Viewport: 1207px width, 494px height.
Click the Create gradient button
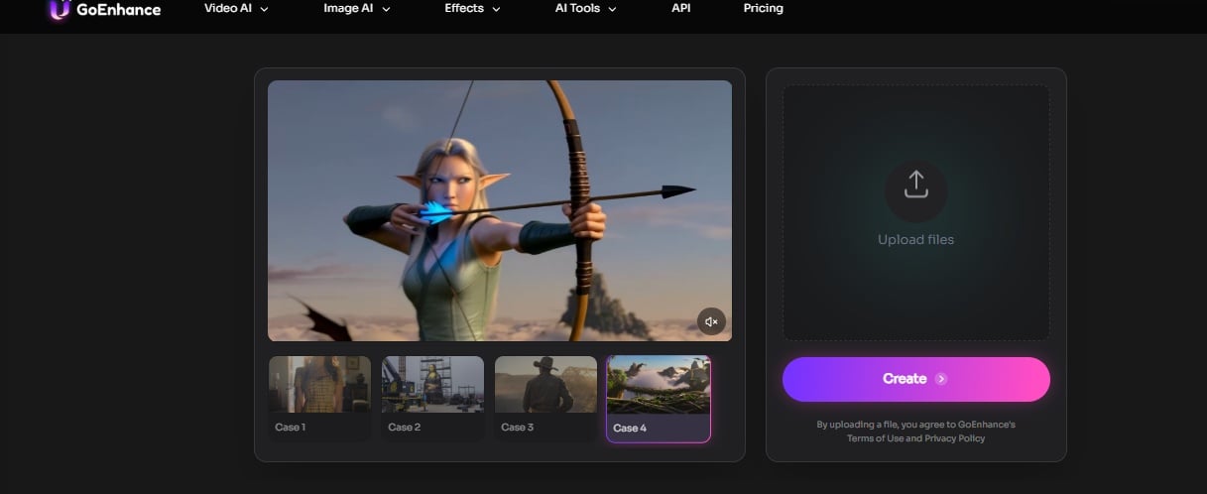coord(915,379)
